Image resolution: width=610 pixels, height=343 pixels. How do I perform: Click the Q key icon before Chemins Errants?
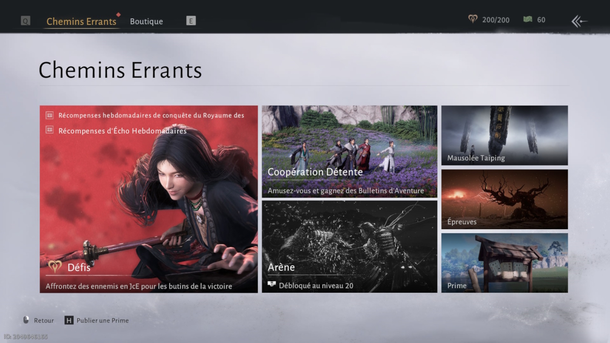[25, 21]
